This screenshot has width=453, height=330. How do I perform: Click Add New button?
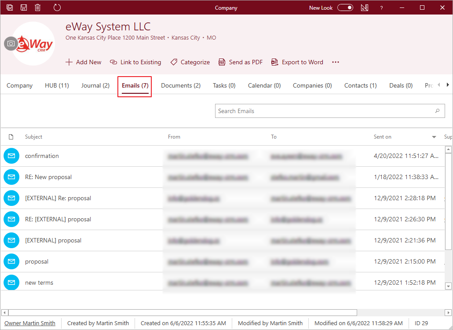pos(83,62)
